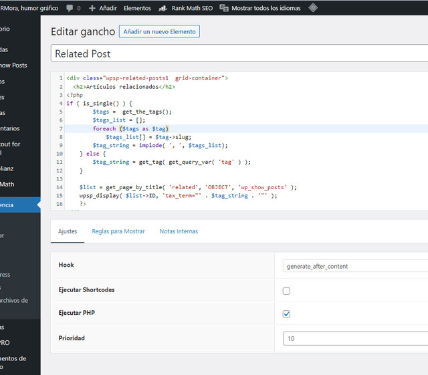Click the languages translate icon

(x=224, y=8)
